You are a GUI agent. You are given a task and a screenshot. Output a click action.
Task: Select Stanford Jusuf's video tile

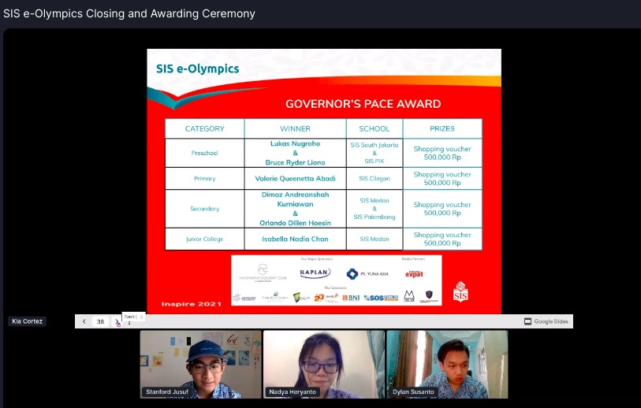(200, 363)
